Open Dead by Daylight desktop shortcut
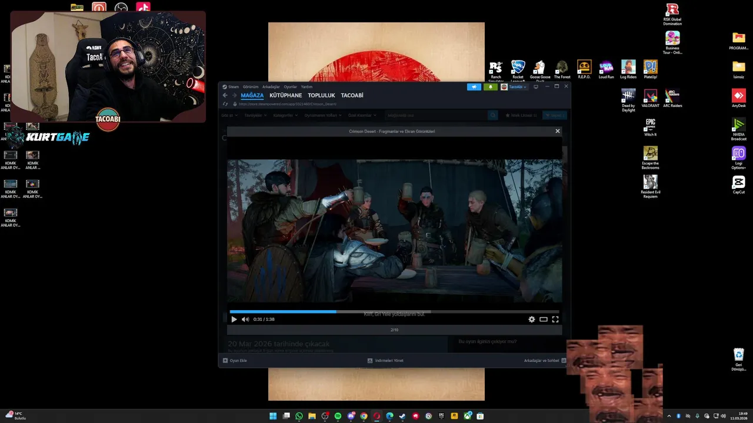753x423 pixels. point(628,100)
